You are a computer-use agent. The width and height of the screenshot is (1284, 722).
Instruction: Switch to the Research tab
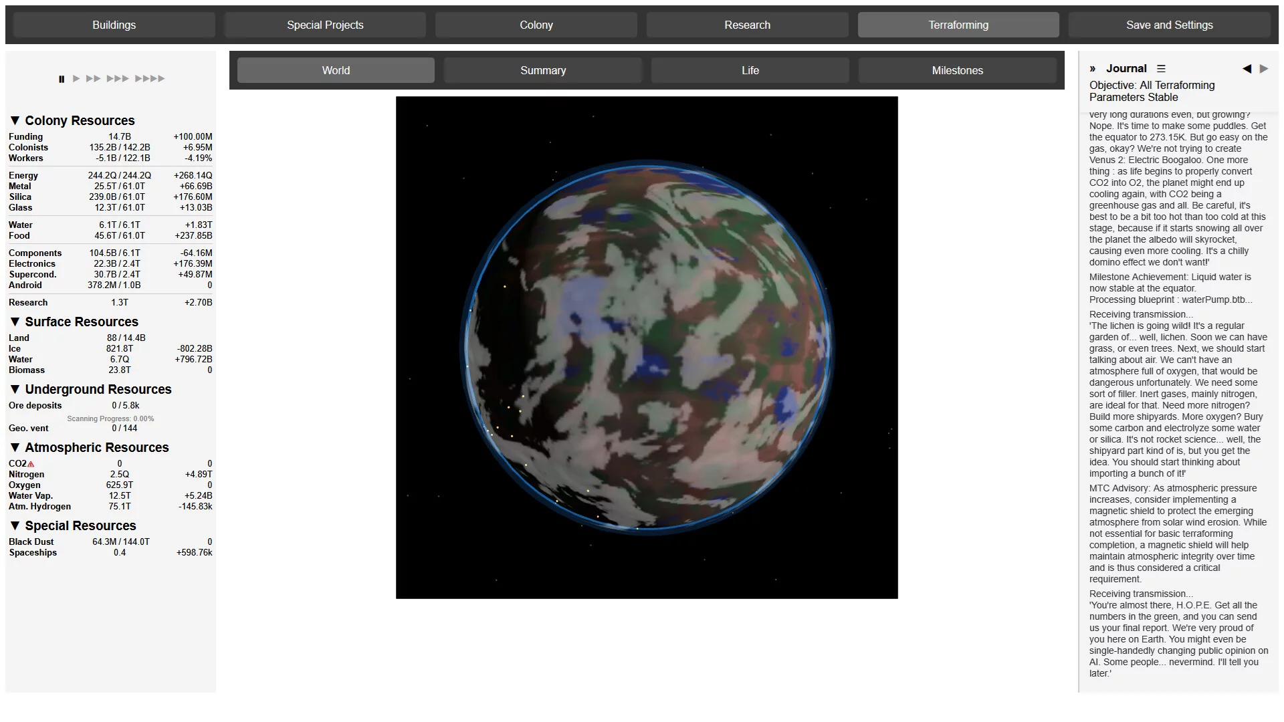tap(747, 25)
